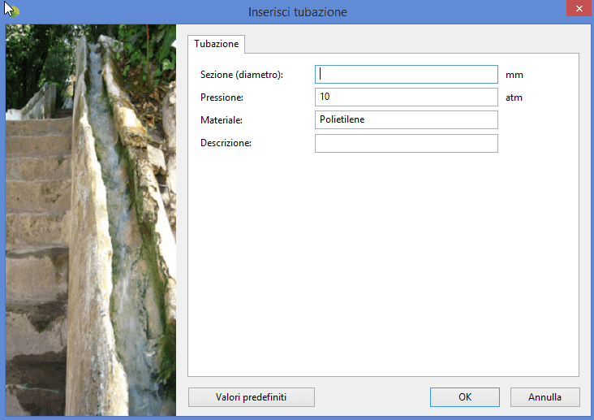
Task: Switch to the Tubazione tab
Action: (217, 44)
